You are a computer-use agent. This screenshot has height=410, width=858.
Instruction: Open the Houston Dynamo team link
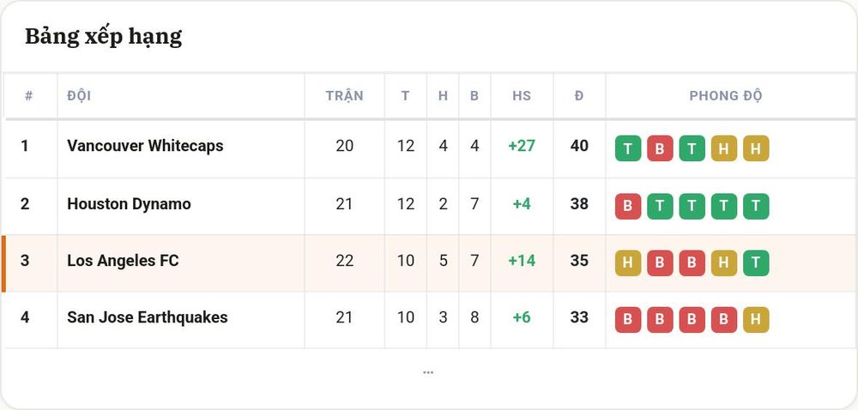130,204
